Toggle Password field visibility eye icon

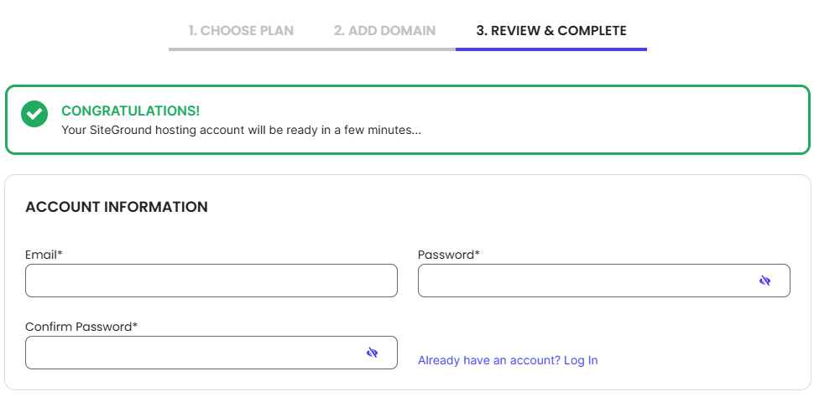tap(764, 281)
